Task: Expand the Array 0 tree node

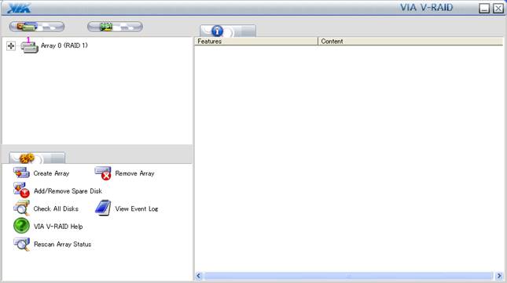Action: point(11,45)
